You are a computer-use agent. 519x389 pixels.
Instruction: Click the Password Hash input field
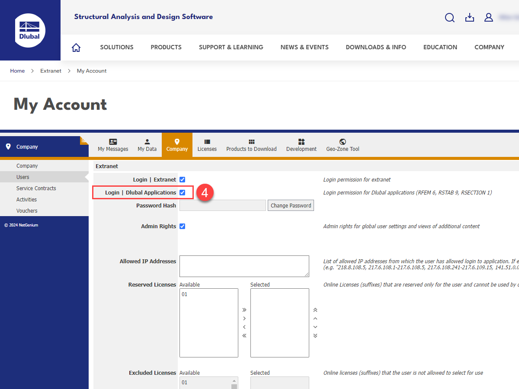(223, 205)
